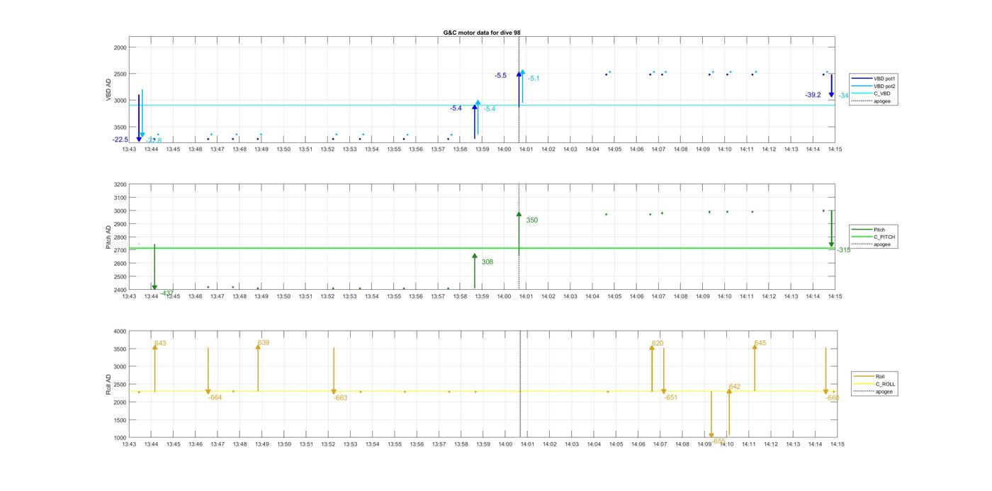Click the "4000" tick on Roll axis

[119, 332]
